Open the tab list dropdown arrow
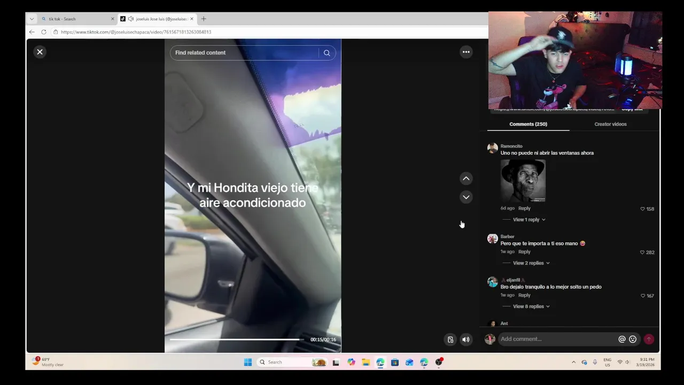 click(32, 19)
